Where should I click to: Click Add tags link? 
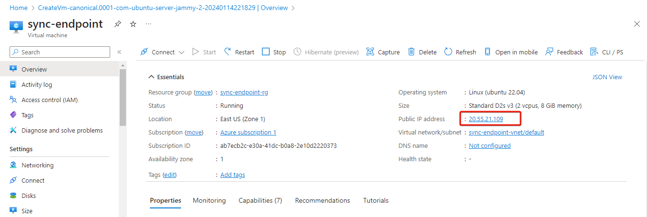click(233, 175)
